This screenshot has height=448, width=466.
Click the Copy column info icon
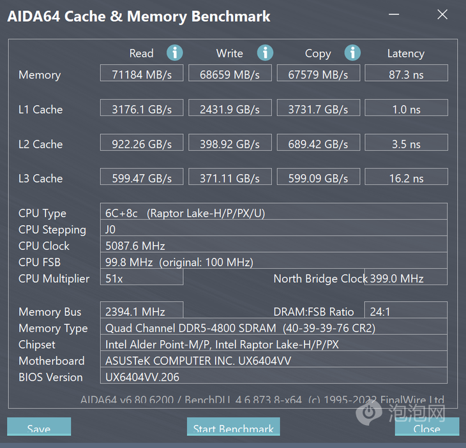point(352,53)
